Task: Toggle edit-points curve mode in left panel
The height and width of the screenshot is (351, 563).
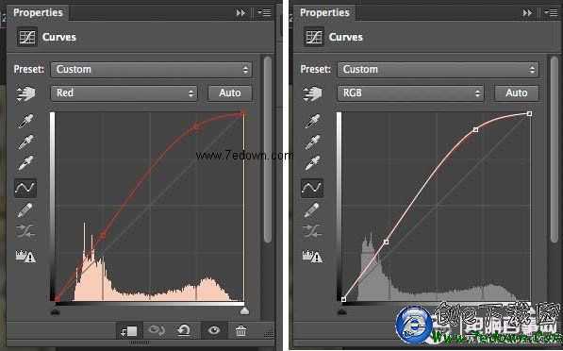Action: (x=25, y=188)
